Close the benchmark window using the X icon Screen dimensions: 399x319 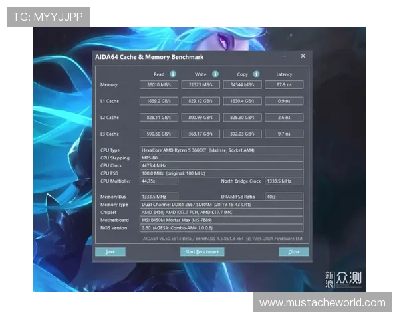pyautogui.click(x=303, y=57)
